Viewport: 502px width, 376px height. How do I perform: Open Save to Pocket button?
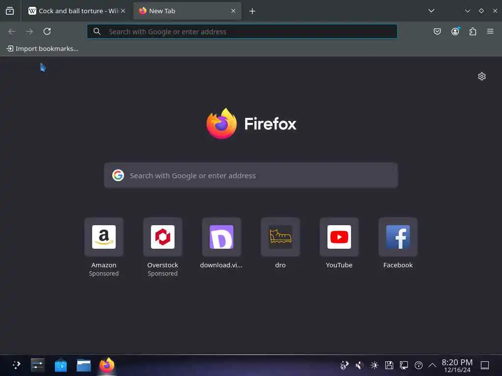[x=437, y=31]
